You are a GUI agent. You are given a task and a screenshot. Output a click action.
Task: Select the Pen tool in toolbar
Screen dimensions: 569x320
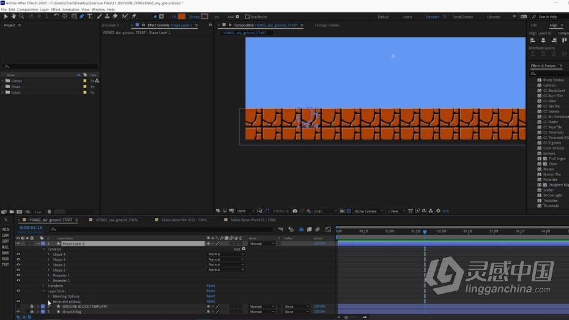(82, 17)
